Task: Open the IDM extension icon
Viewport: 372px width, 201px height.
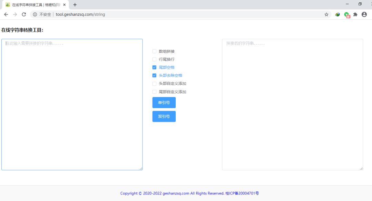Action: click(x=337, y=14)
